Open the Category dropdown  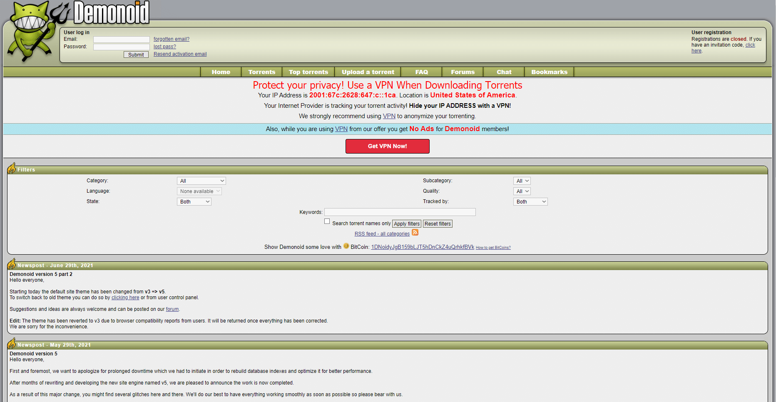click(201, 181)
